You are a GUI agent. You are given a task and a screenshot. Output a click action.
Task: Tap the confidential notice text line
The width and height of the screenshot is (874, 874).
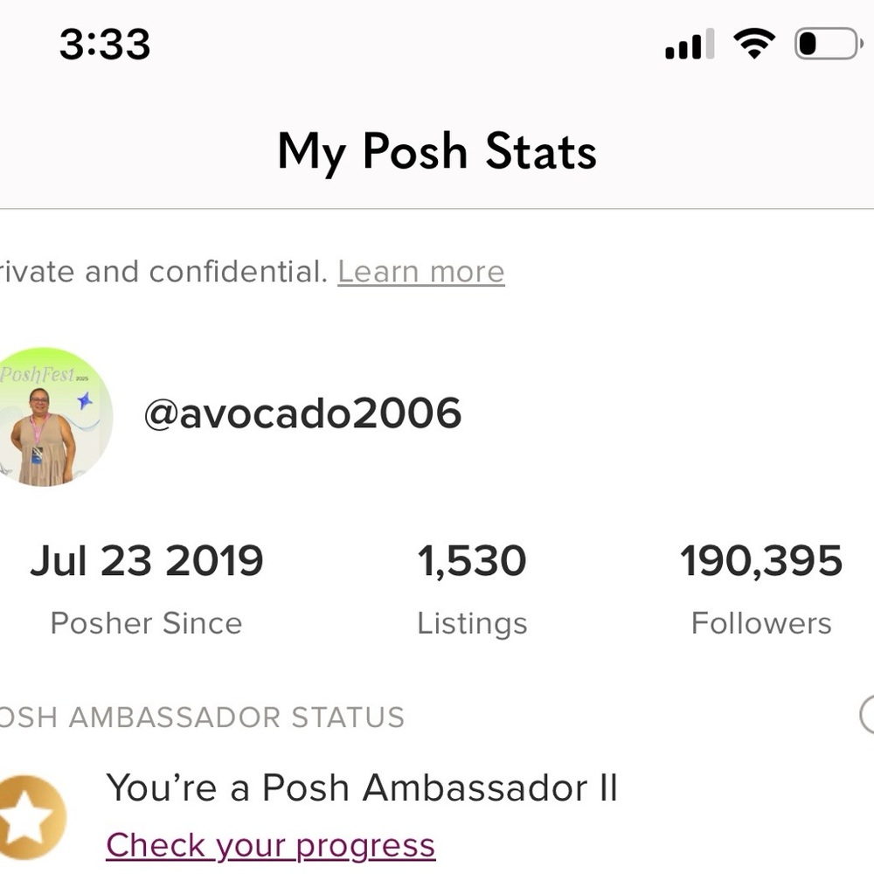click(x=157, y=271)
